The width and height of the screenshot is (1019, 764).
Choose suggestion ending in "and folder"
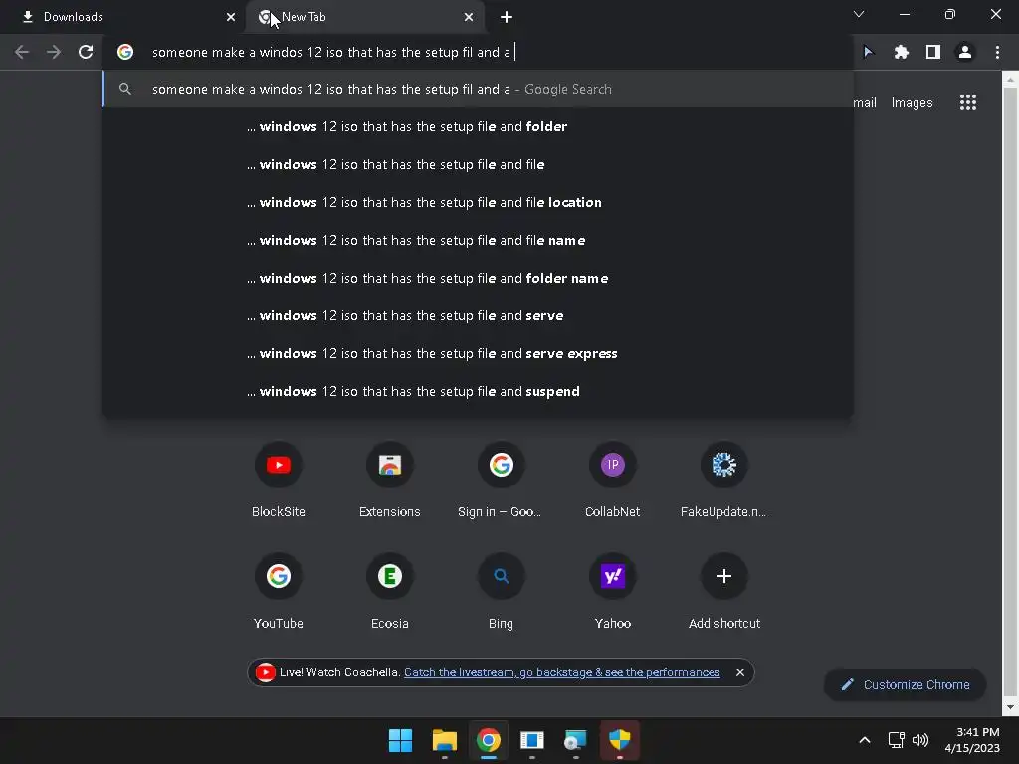[478, 126]
